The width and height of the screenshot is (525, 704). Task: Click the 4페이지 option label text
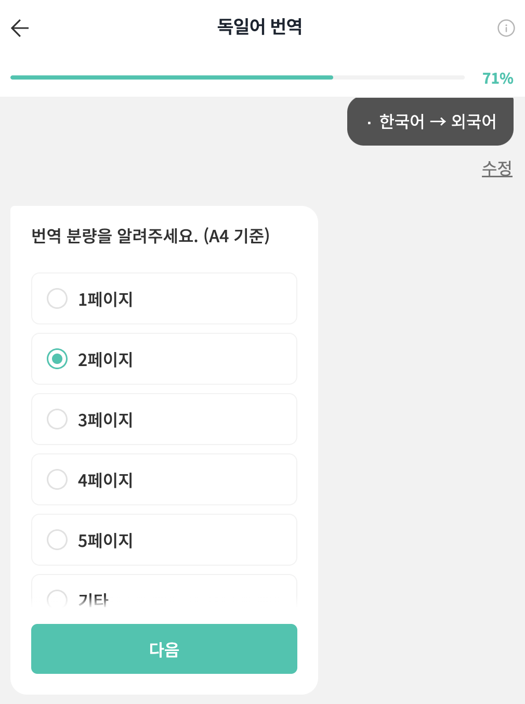click(106, 480)
